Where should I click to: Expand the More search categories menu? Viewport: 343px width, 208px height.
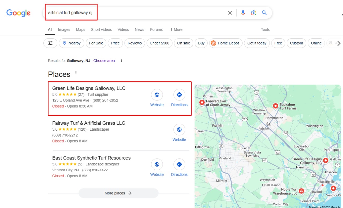(176, 29)
